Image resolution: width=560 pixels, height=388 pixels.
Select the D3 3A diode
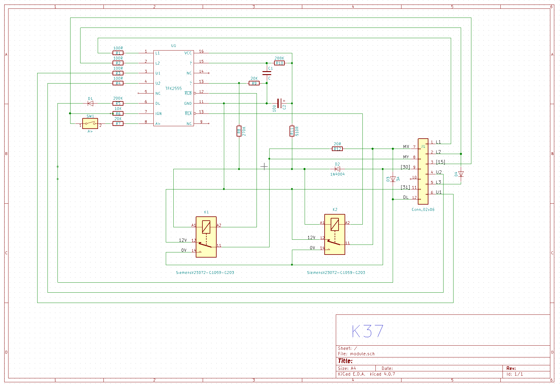tap(393, 179)
